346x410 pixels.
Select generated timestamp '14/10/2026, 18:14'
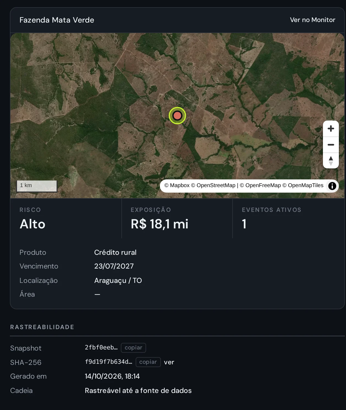point(112,376)
